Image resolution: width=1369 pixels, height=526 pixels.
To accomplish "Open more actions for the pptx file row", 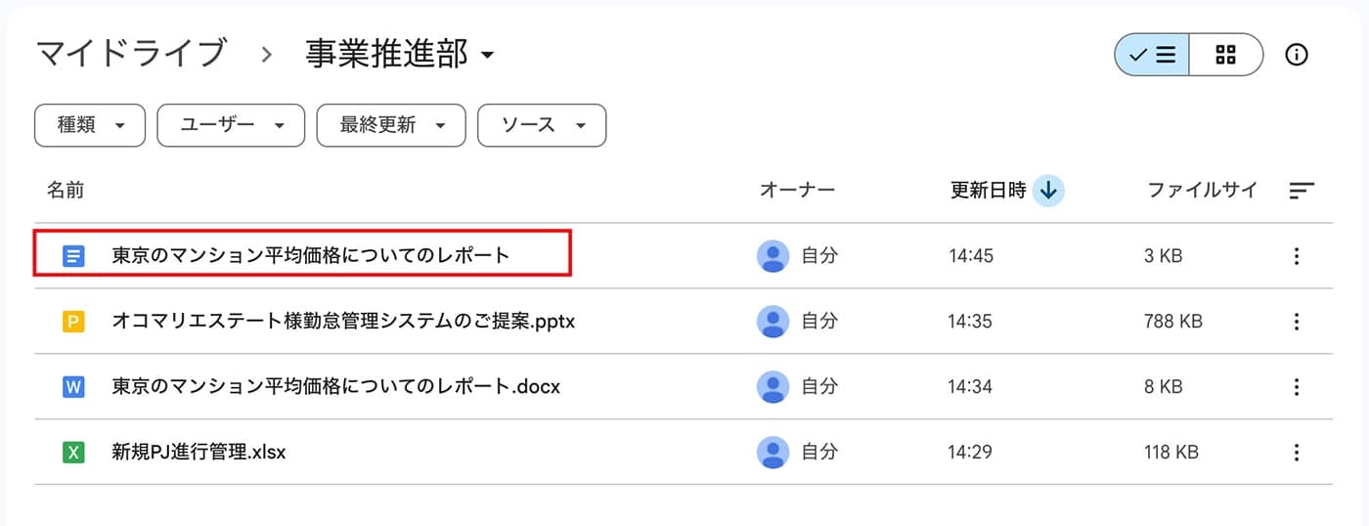I will pos(1297,321).
